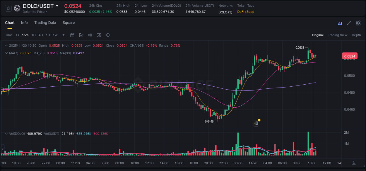Image resolution: width=366 pixels, height=171 pixels.
Task: Select the 1W timeframe
Action: coord(55,35)
